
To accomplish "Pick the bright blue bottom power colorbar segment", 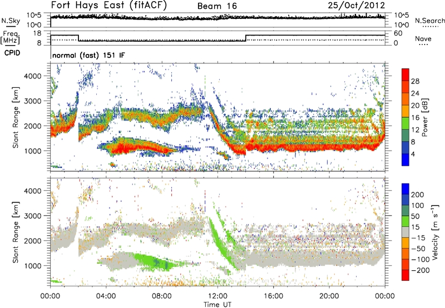I will (406, 160).
